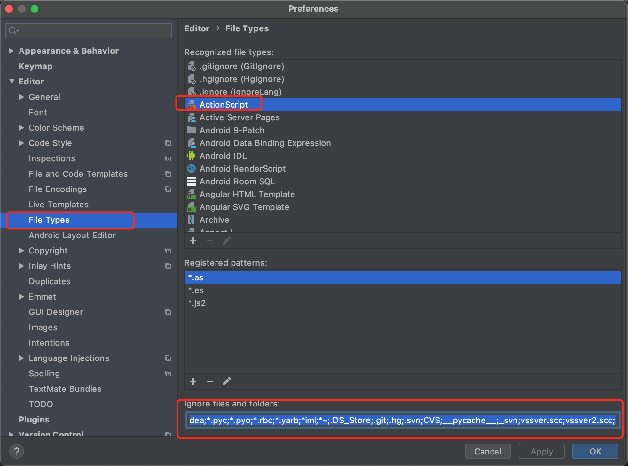The height and width of the screenshot is (466, 628).
Task: Select Keymap in settings sidebar
Action: tap(35, 66)
